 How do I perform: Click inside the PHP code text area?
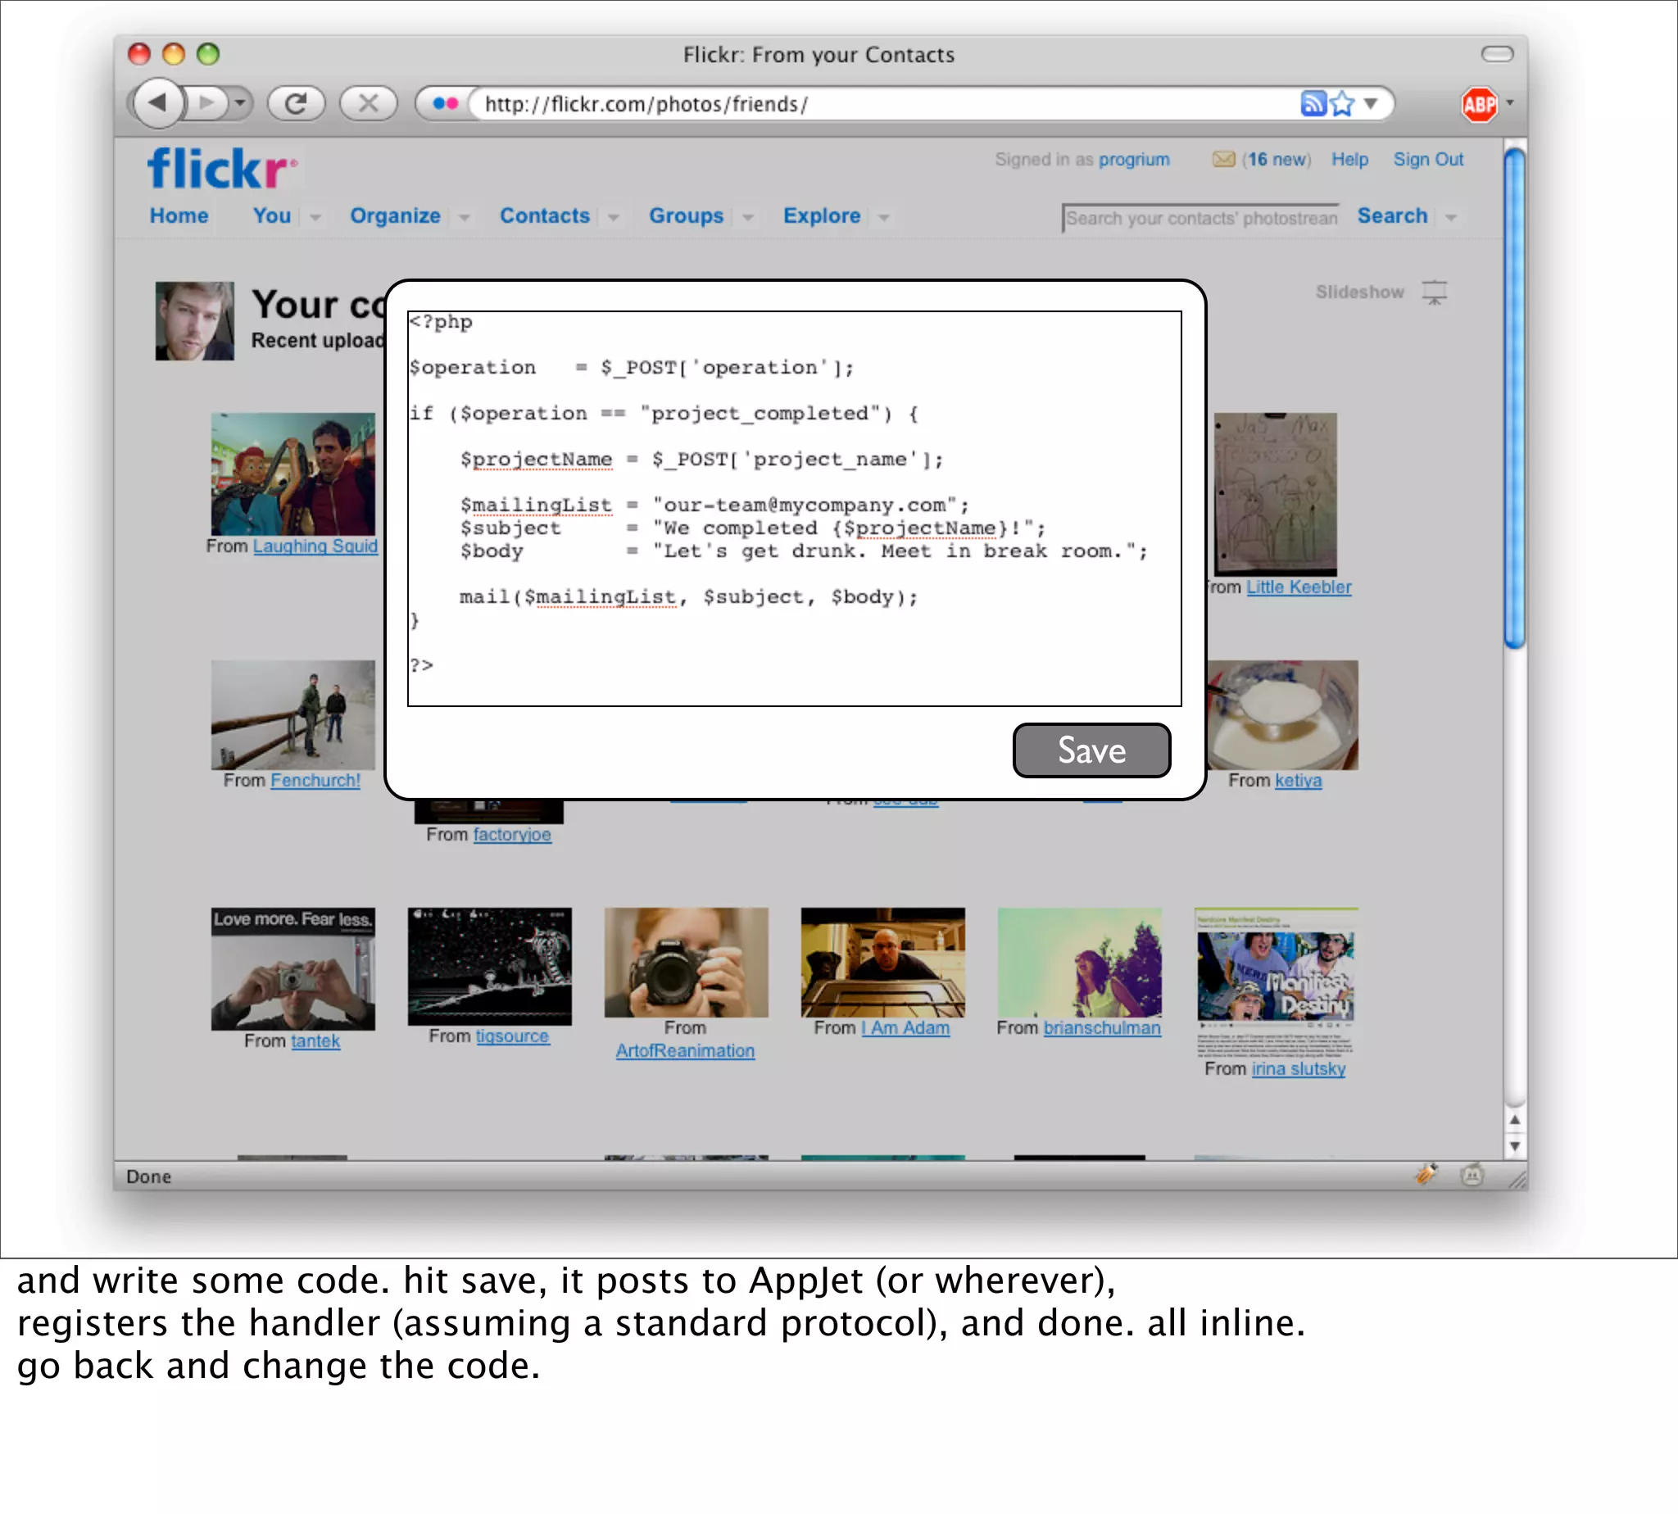[795, 508]
